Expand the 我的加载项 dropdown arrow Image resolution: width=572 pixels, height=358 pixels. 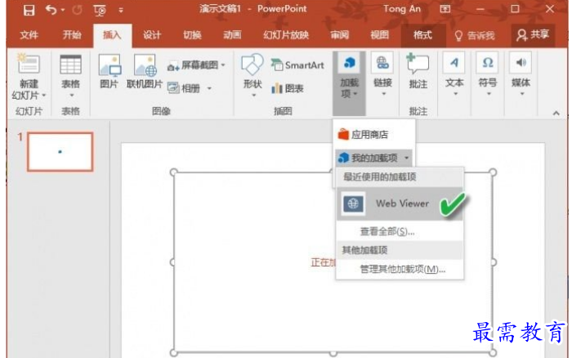click(406, 158)
